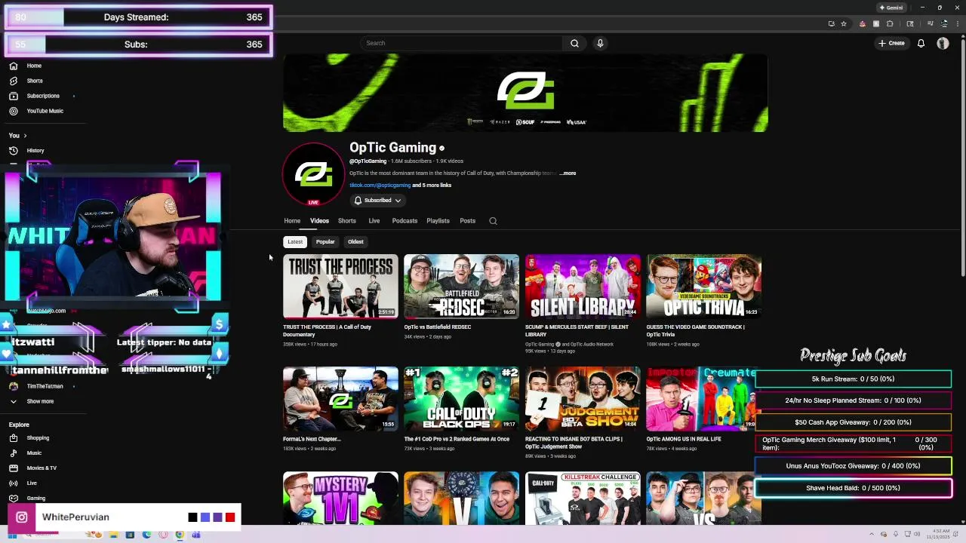Screen dimensions: 966x543
Task: Search within channel using magnifier icon
Action: point(493,221)
